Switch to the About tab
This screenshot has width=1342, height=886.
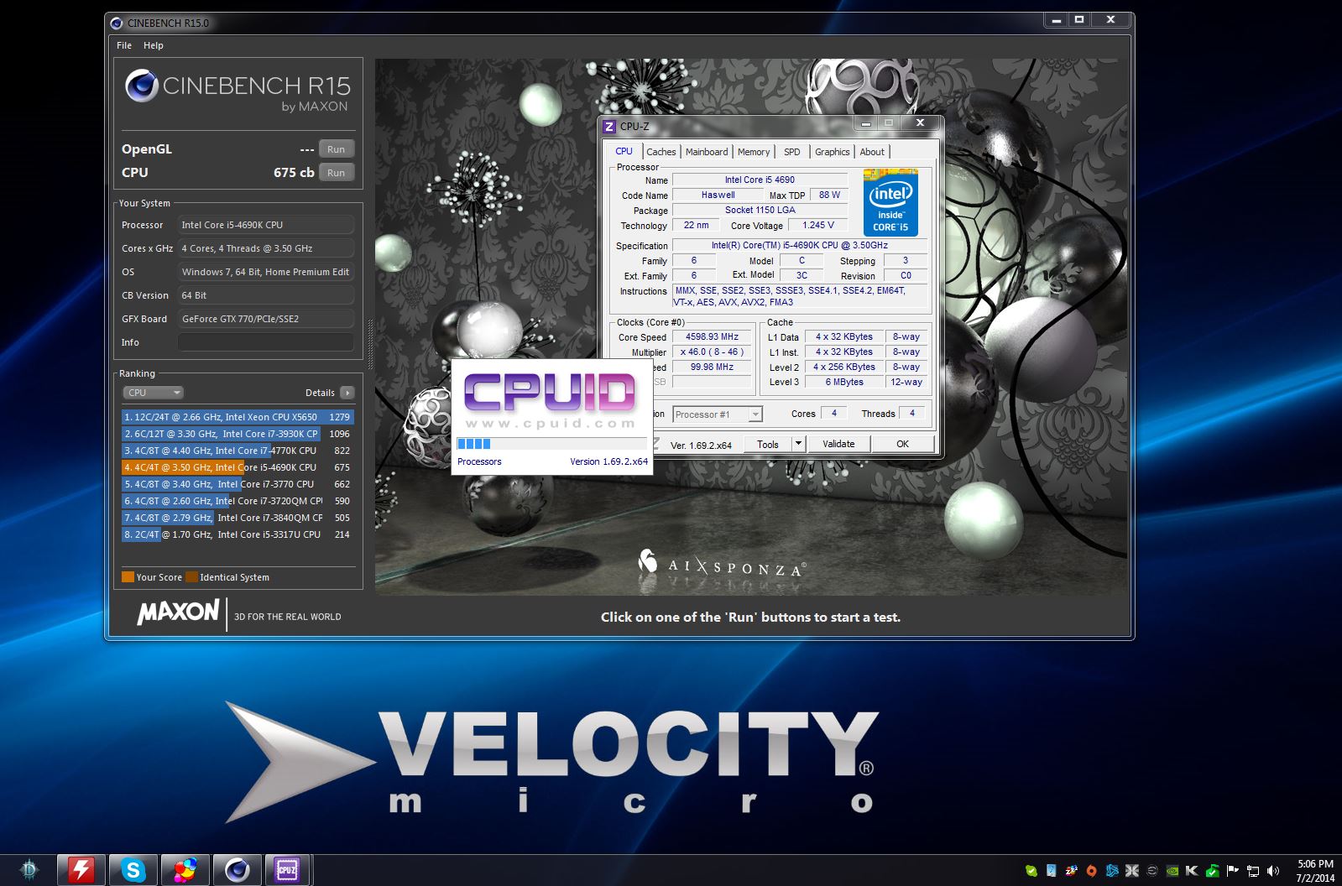[872, 152]
